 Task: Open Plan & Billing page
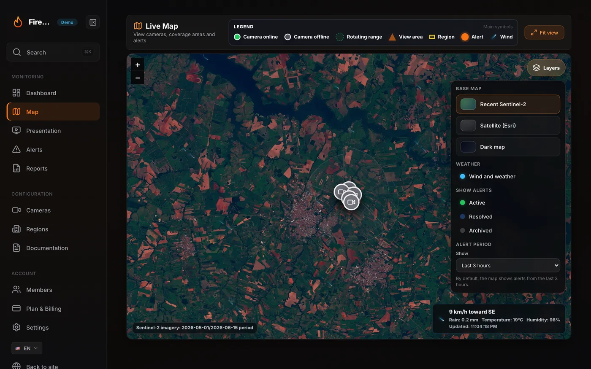coord(53,309)
